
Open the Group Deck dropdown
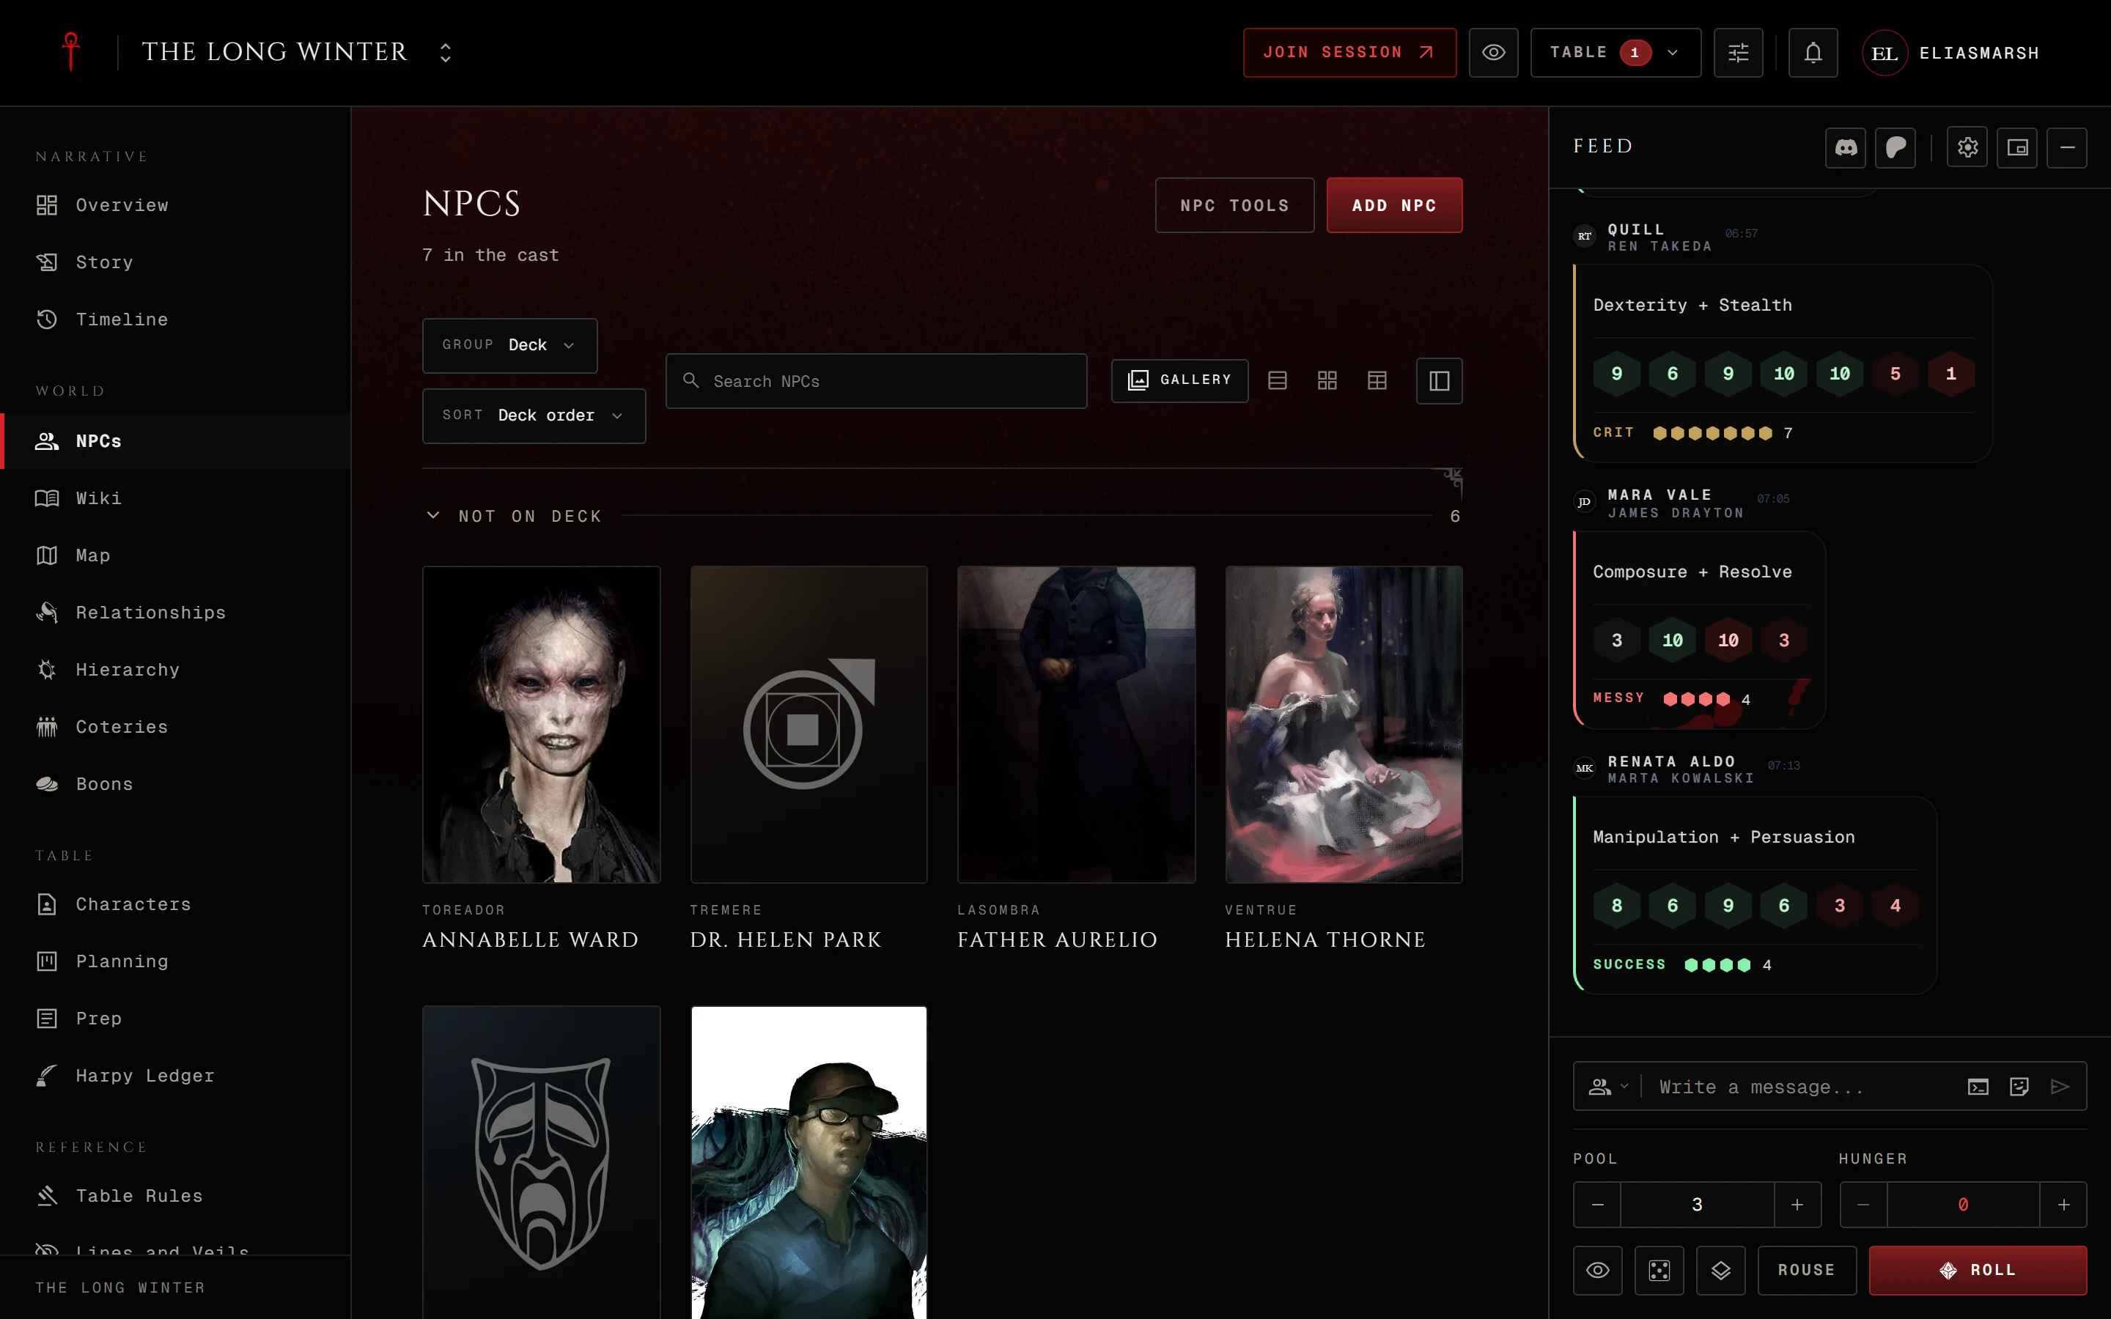pyautogui.click(x=509, y=345)
